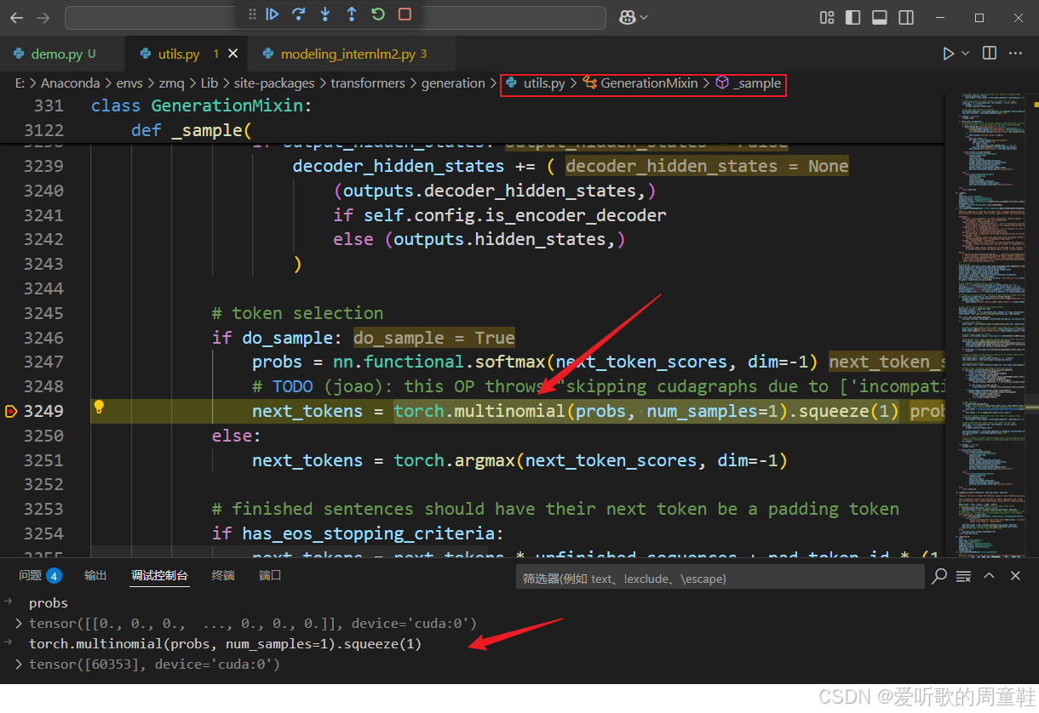Run the Python file with play icon
The image size is (1039, 713).
(949, 54)
